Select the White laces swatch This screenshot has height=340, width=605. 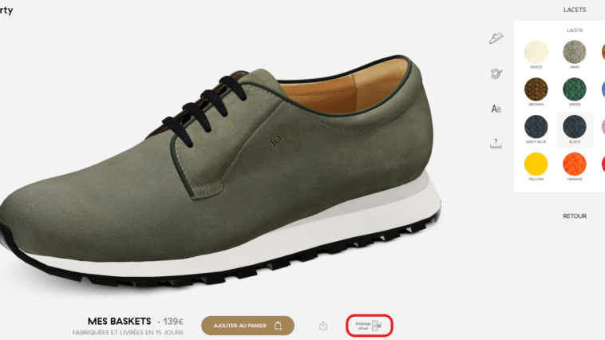tap(536, 52)
